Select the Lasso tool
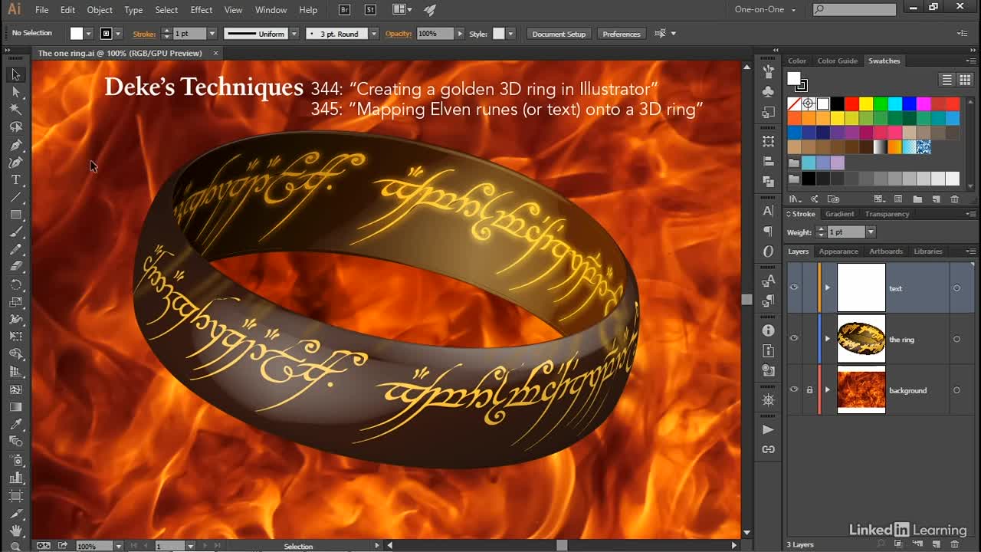Viewport: 981px width, 552px height. (15, 127)
